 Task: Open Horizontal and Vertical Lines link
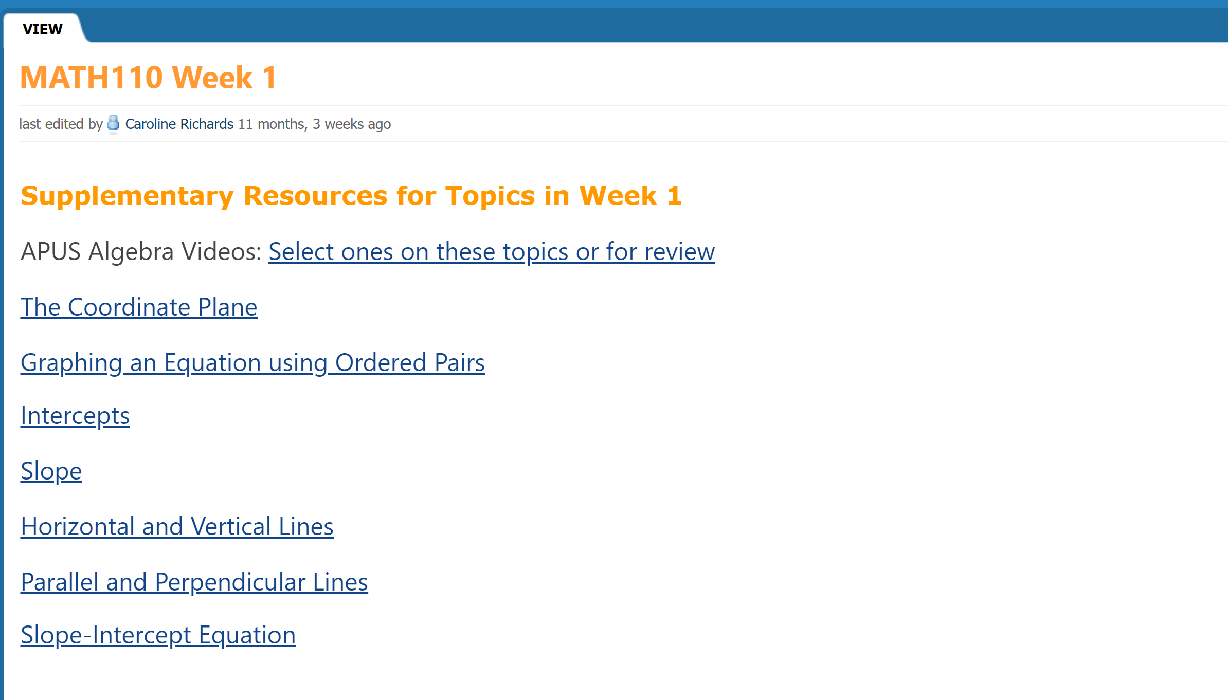point(177,527)
